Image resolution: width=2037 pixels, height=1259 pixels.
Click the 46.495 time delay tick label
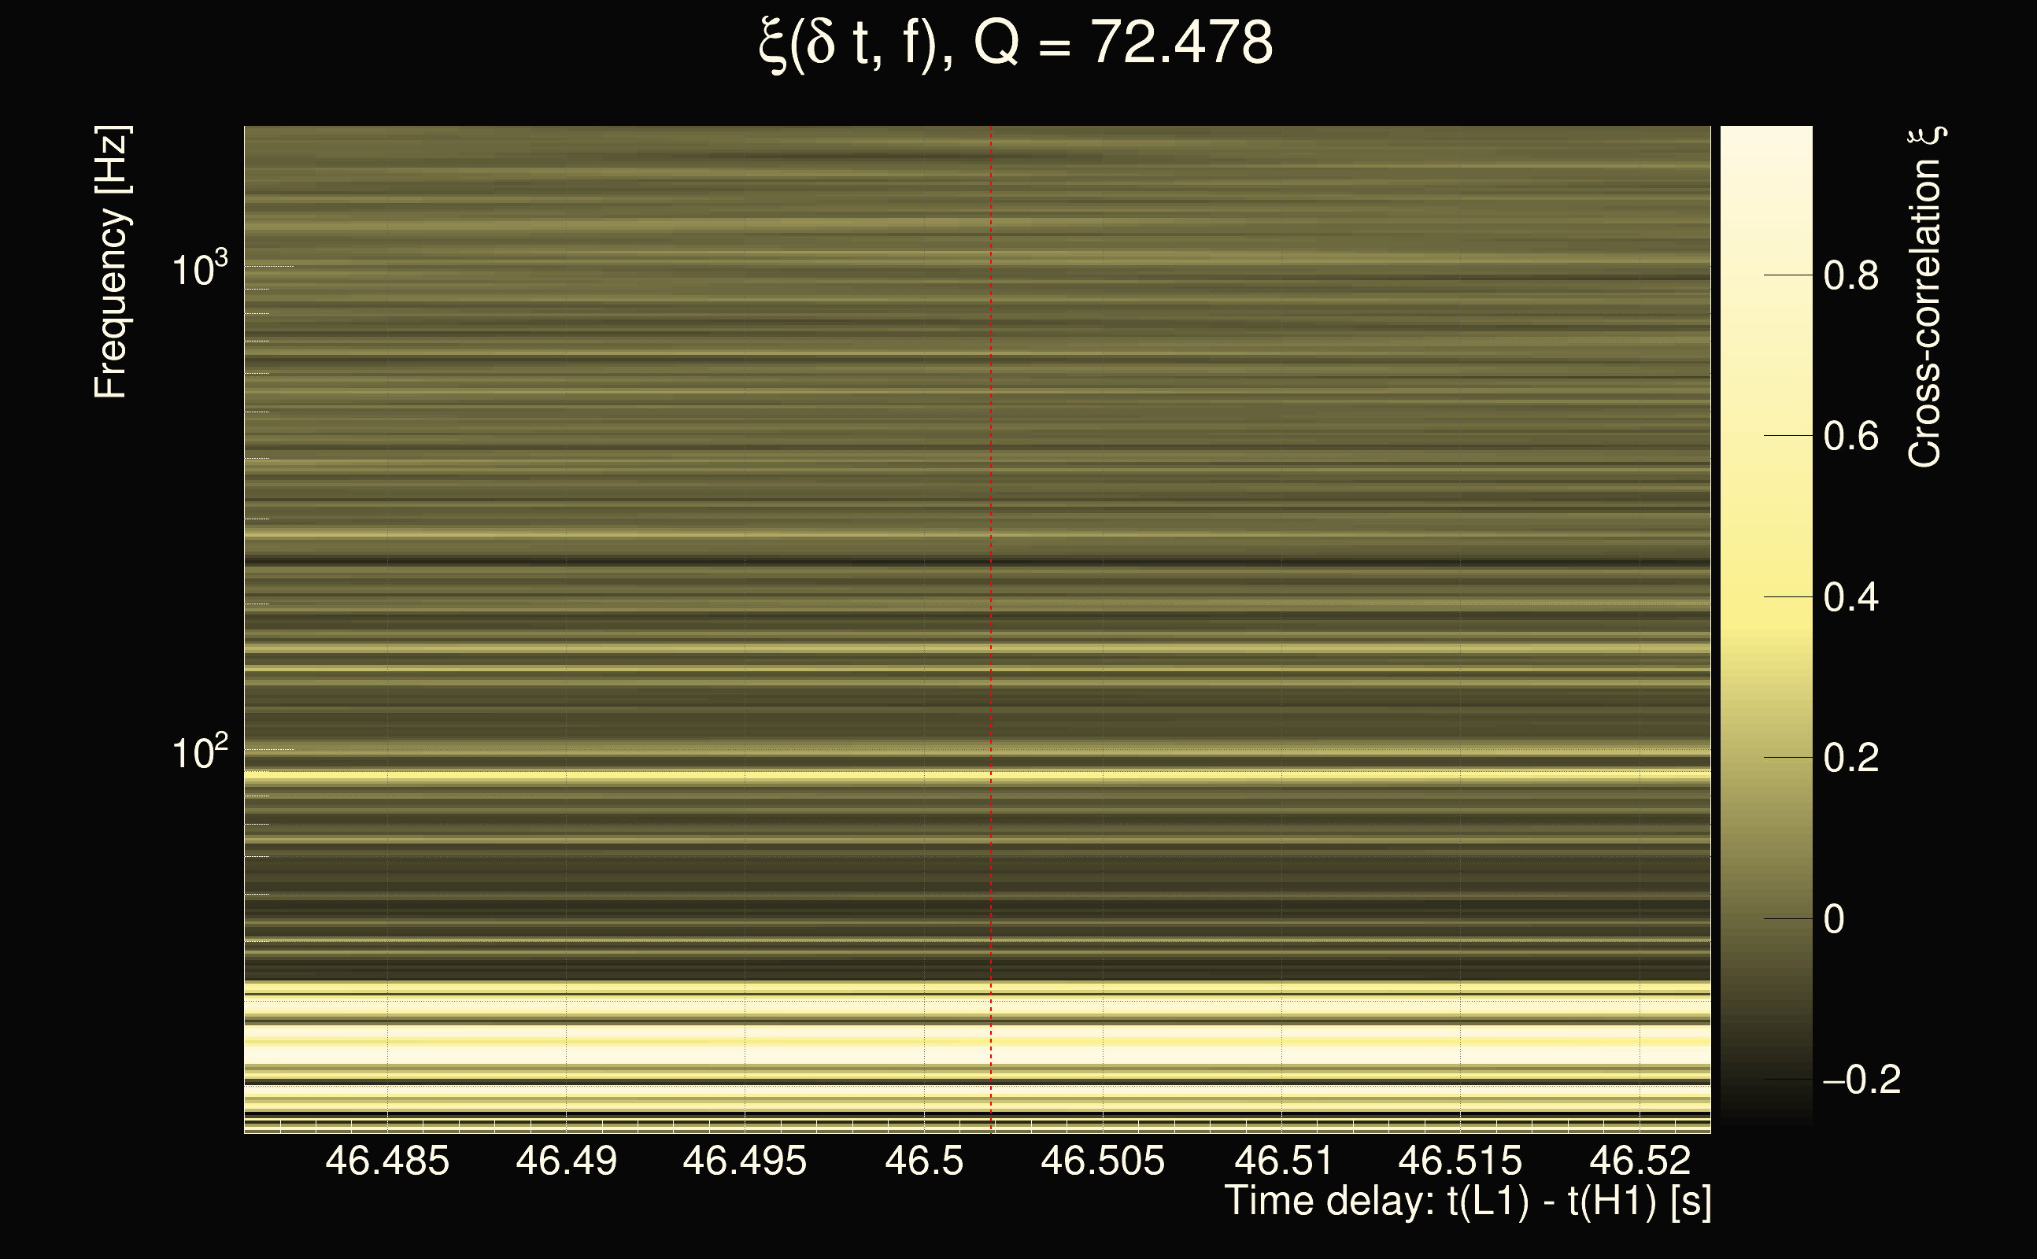click(745, 1161)
